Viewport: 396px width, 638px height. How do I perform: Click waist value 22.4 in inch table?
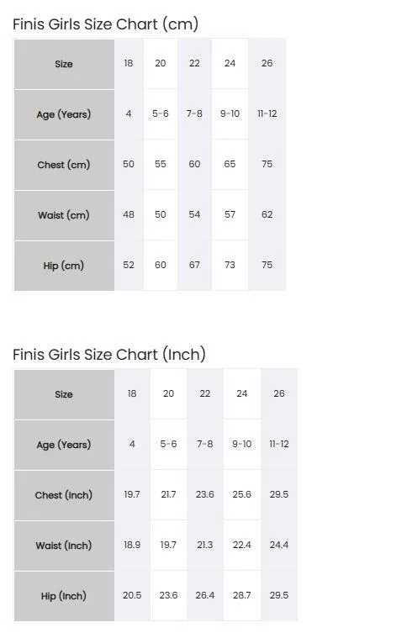coord(242,545)
